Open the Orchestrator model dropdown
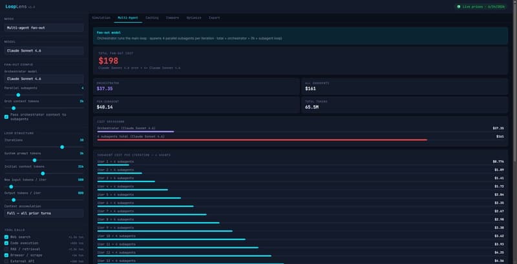 pyautogui.click(x=44, y=79)
